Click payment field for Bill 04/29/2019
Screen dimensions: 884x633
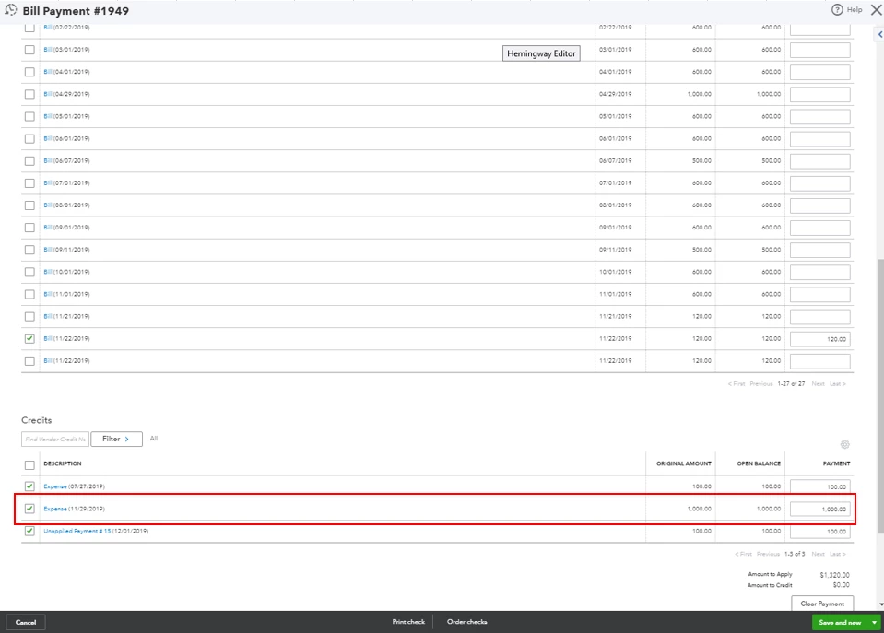819,94
